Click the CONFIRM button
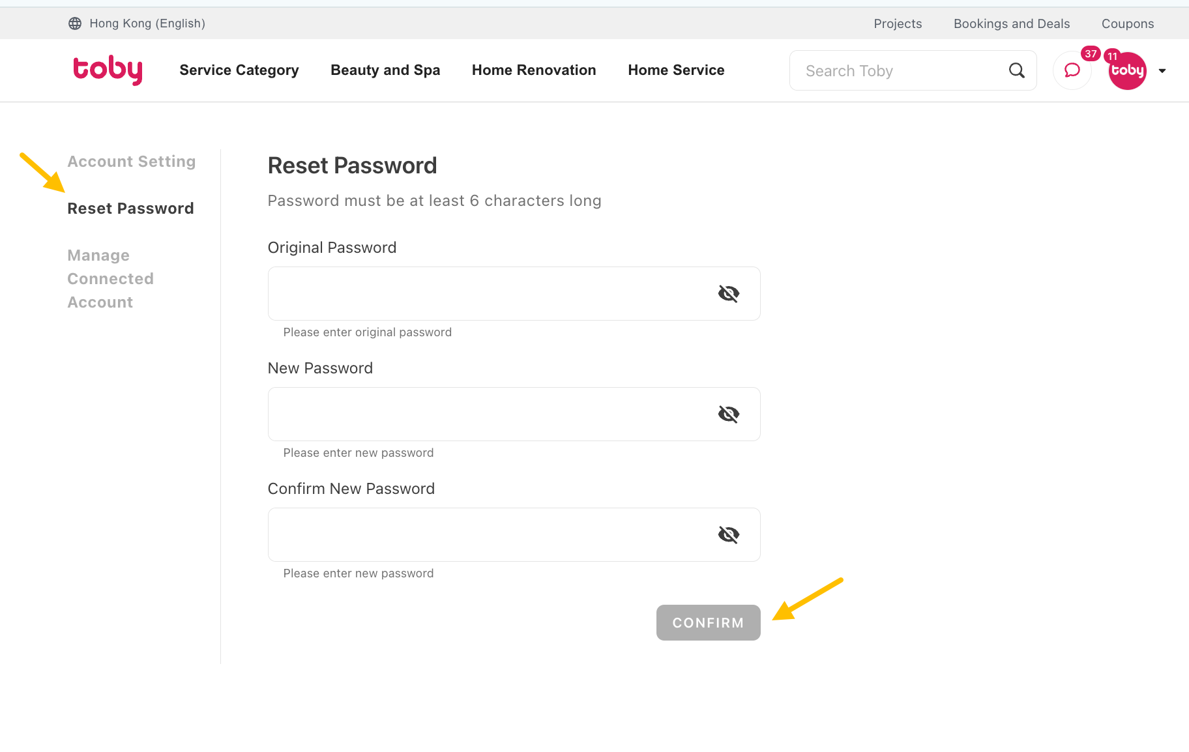The height and width of the screenshot is (752, 1189). tap(708, 622)
